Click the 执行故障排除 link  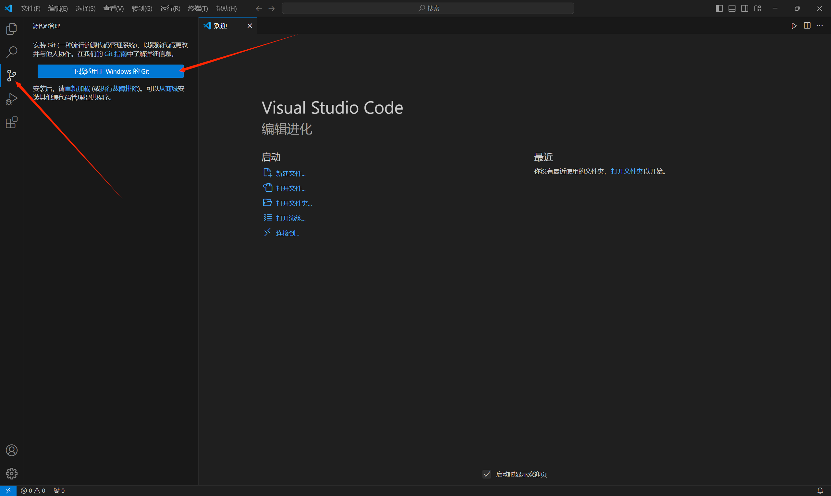pos(119,89)
